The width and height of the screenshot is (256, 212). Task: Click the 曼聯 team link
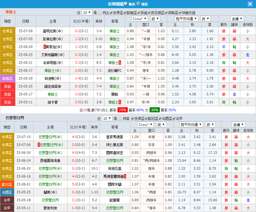coord(114,95)
